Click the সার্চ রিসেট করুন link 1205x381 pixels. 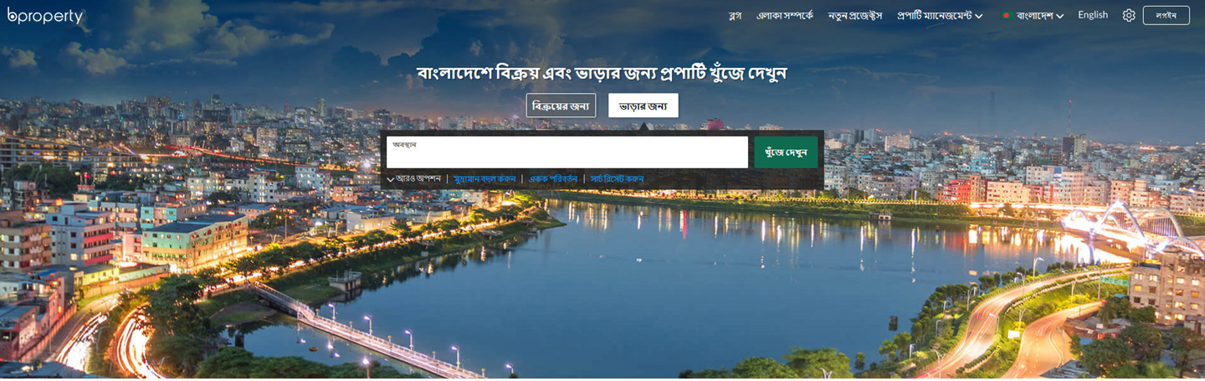[x=617, y=179]
